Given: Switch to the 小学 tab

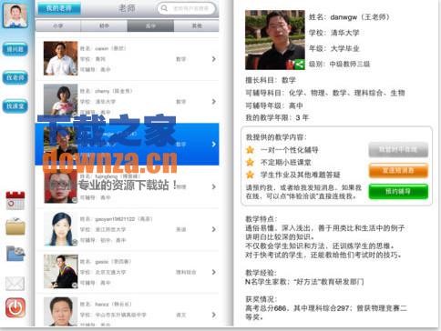Looking at the screenshot, I should coord(58,26).
